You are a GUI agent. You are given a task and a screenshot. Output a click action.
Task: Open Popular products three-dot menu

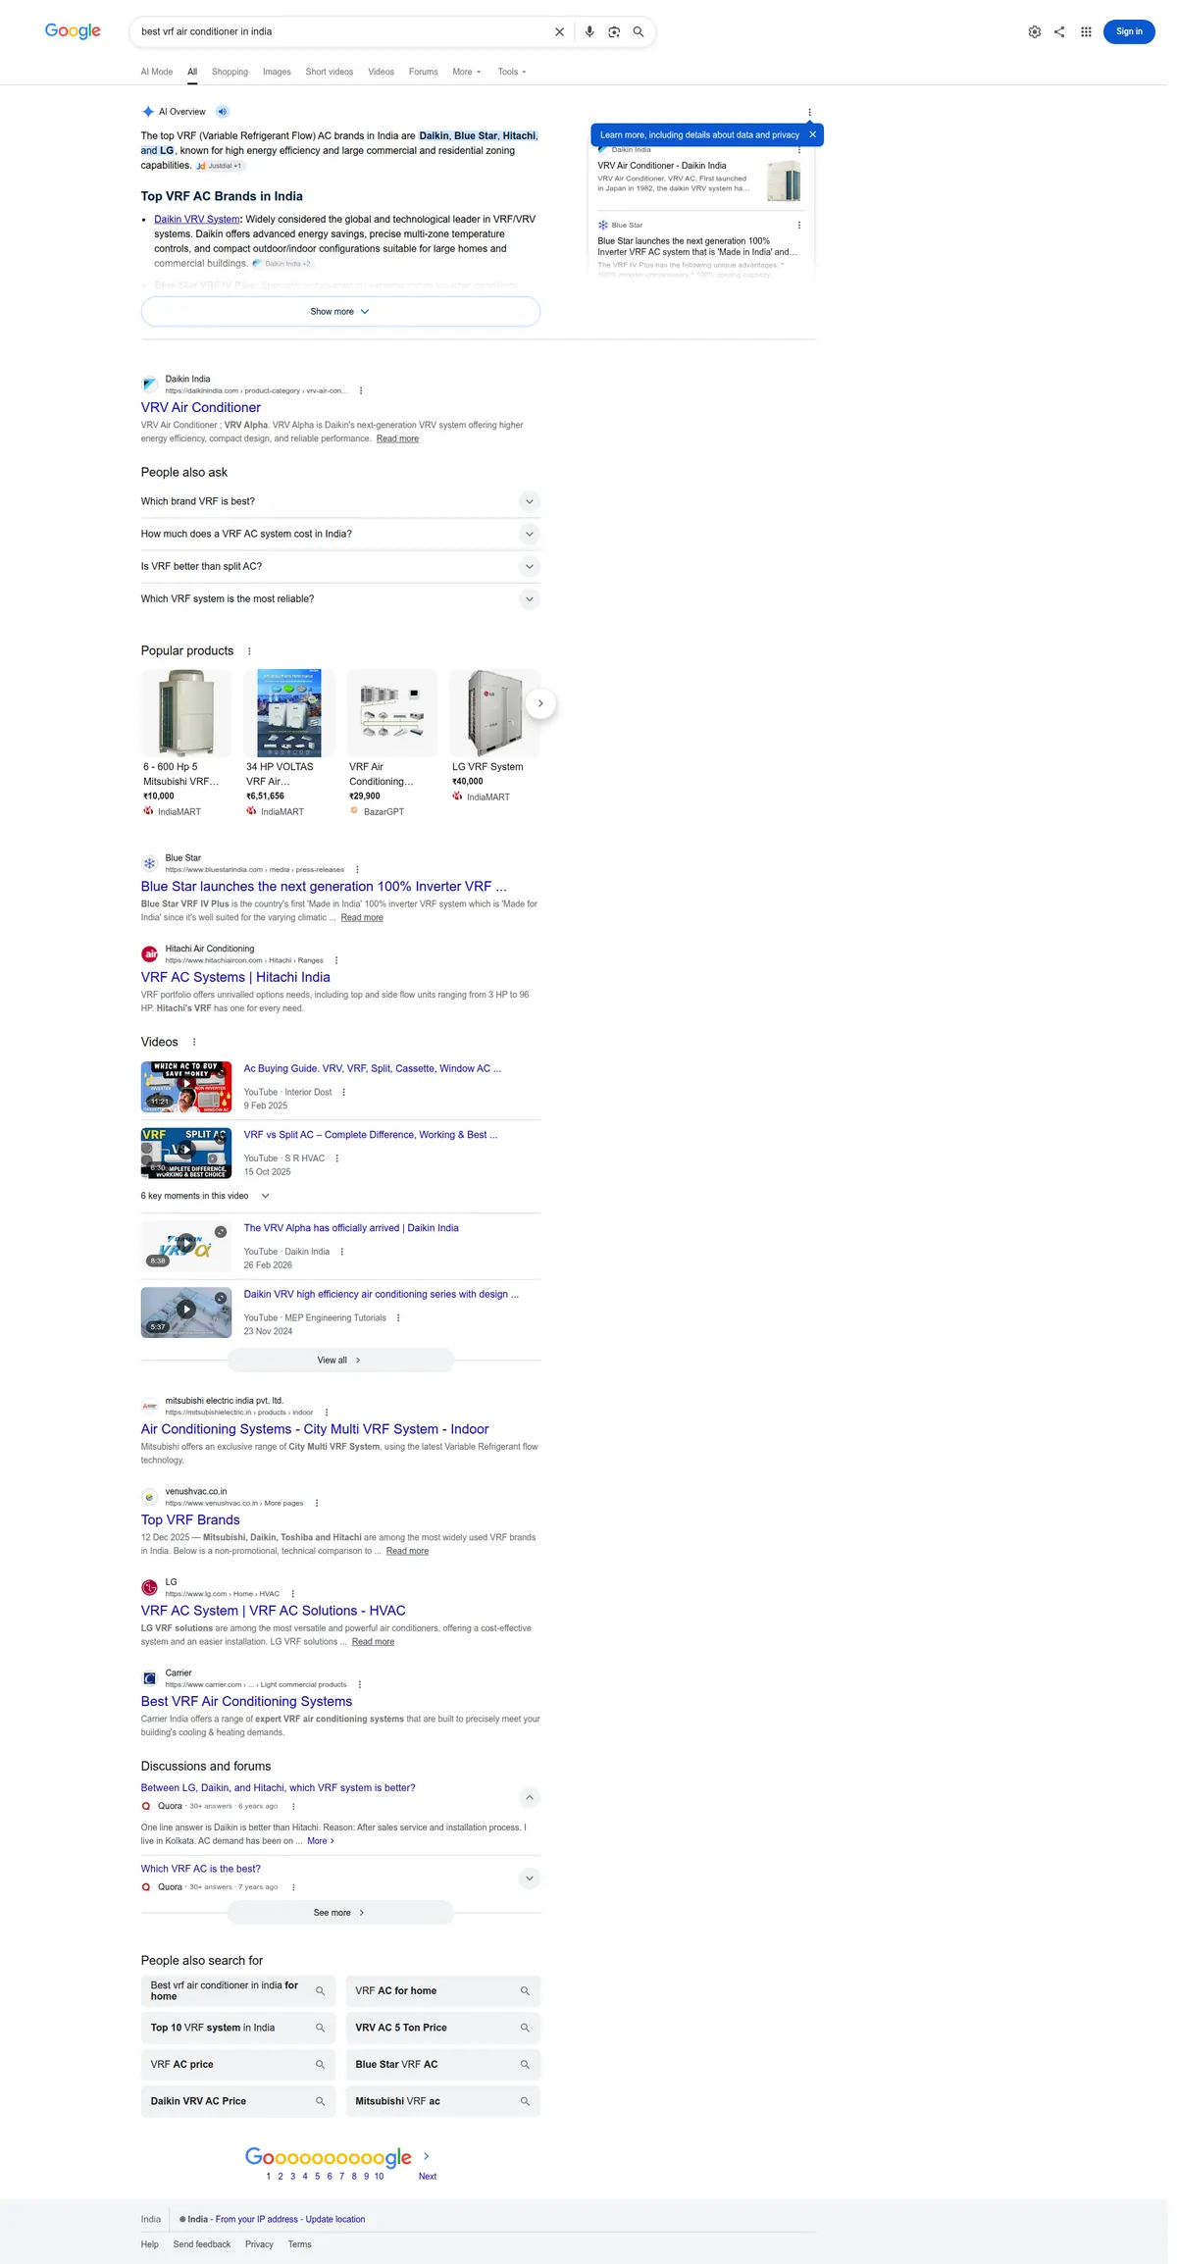coord(249,651)
